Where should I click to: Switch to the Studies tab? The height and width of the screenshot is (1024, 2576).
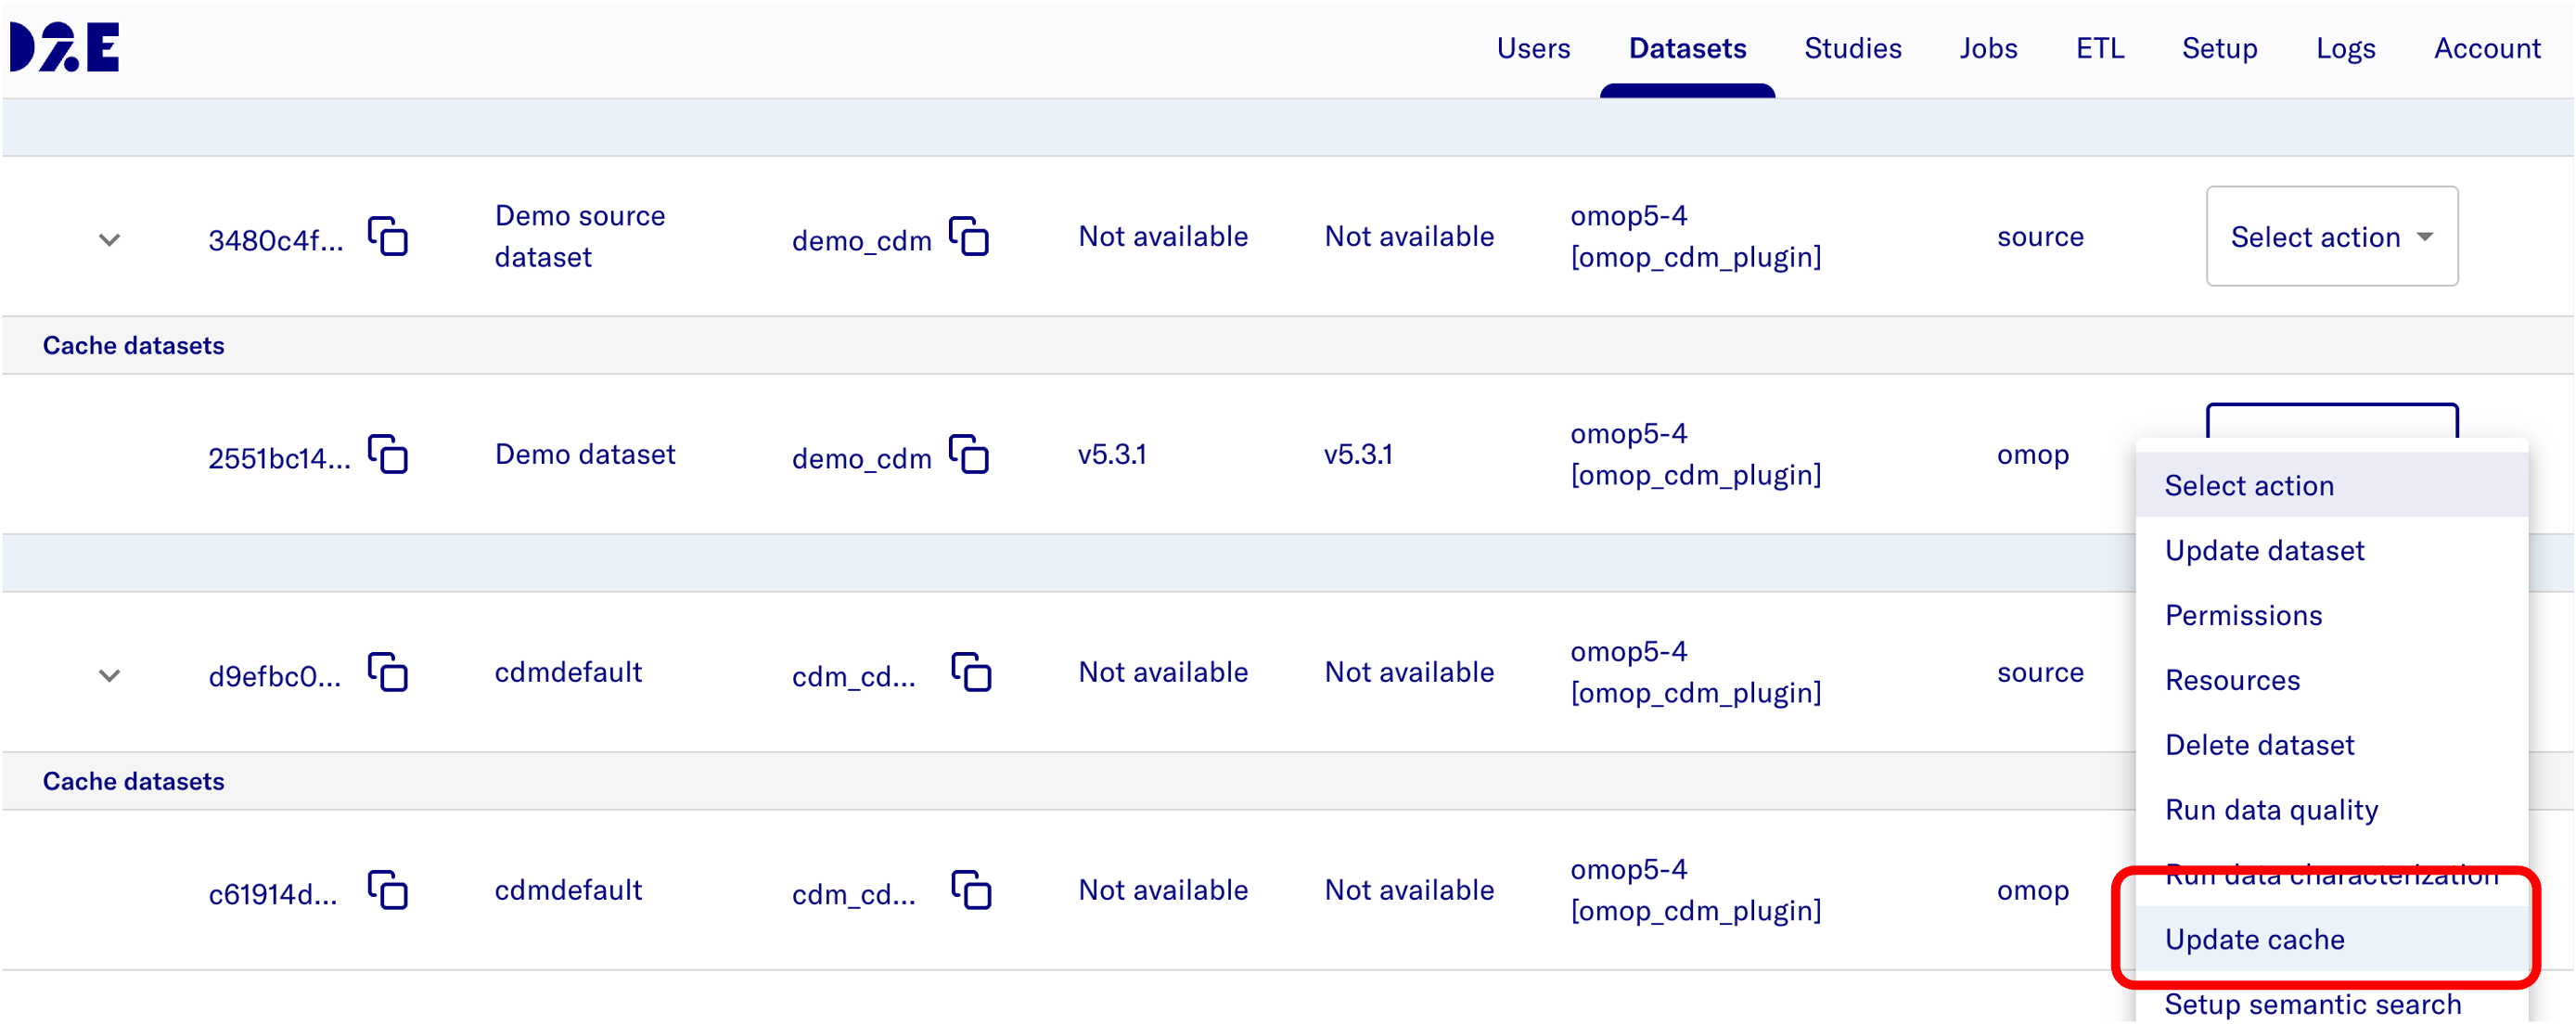(1852, 48)
